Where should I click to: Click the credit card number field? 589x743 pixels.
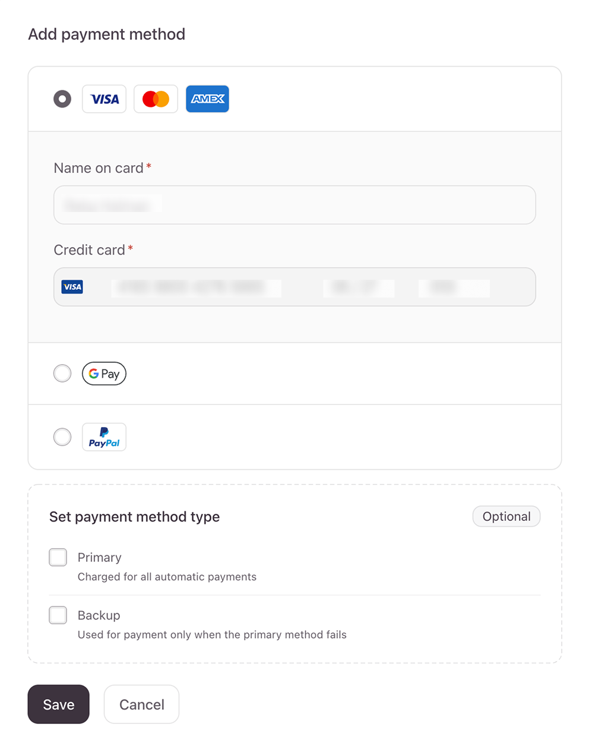196,288
